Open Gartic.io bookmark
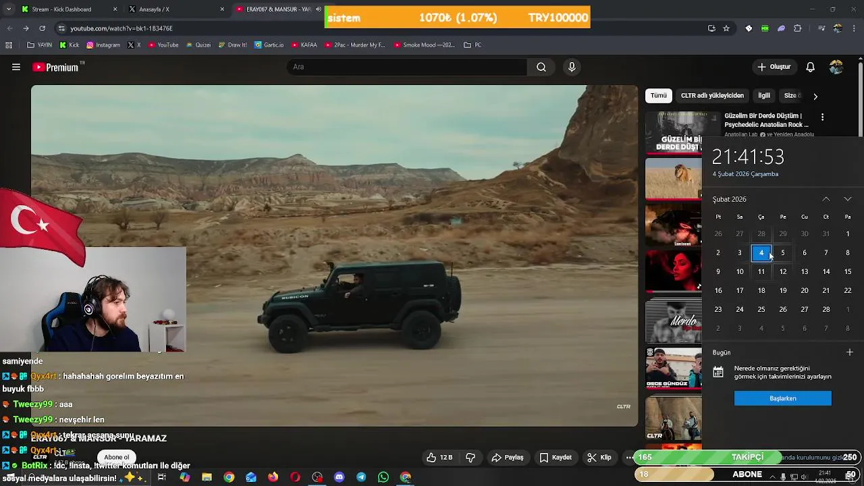 click(269, 45)
